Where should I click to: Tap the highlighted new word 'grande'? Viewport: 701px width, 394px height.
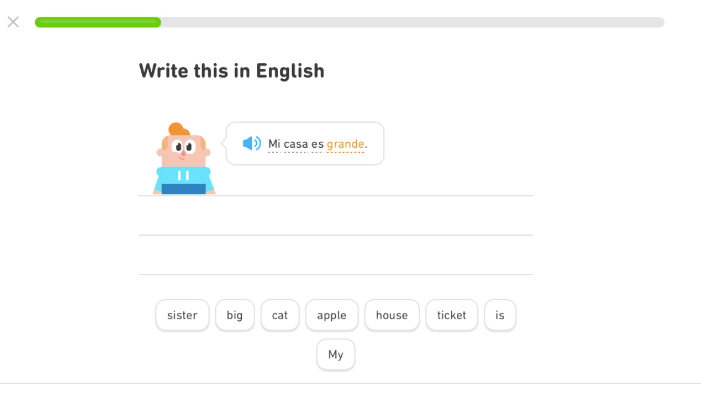tap(345, 144)
